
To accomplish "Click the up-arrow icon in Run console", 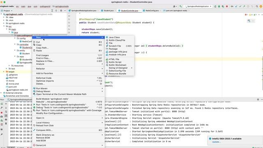I will click(6, 104).
